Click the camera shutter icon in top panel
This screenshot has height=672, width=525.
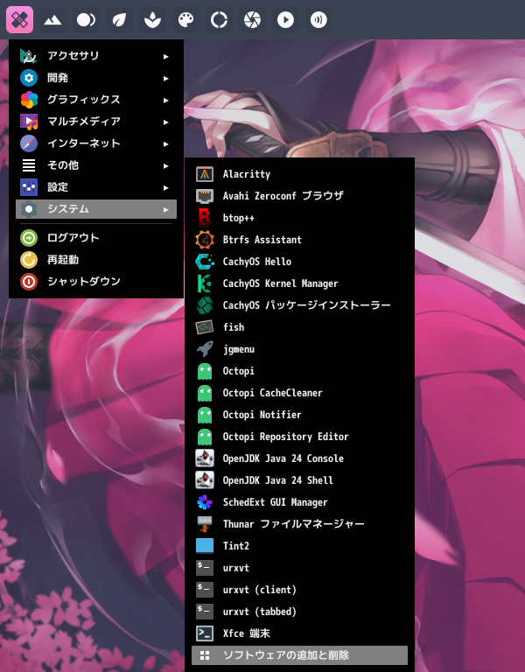click(x=252, y=20)
